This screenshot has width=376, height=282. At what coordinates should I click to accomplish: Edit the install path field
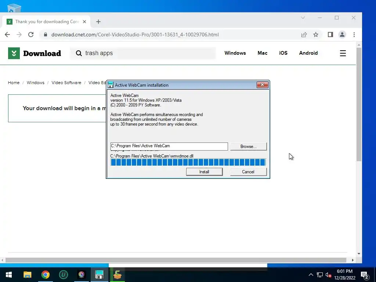pyautogui.click(x=169, y=146)
